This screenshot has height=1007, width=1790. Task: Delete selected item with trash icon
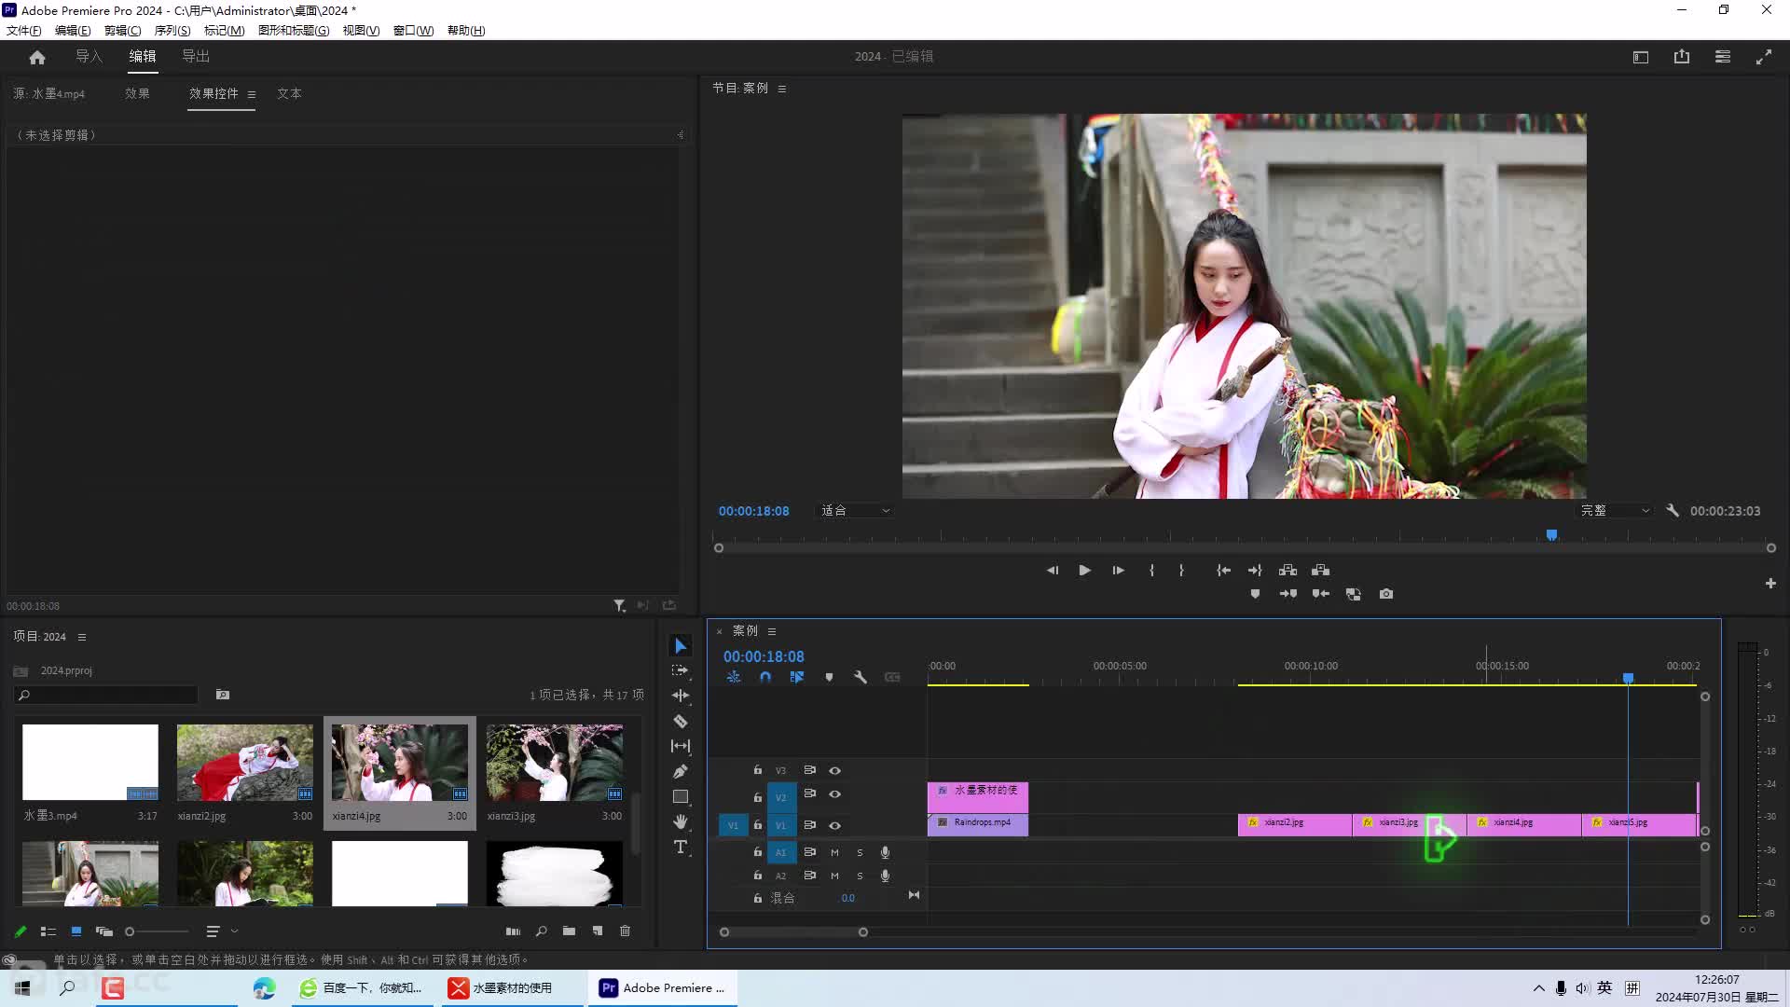tap(625, 931)
